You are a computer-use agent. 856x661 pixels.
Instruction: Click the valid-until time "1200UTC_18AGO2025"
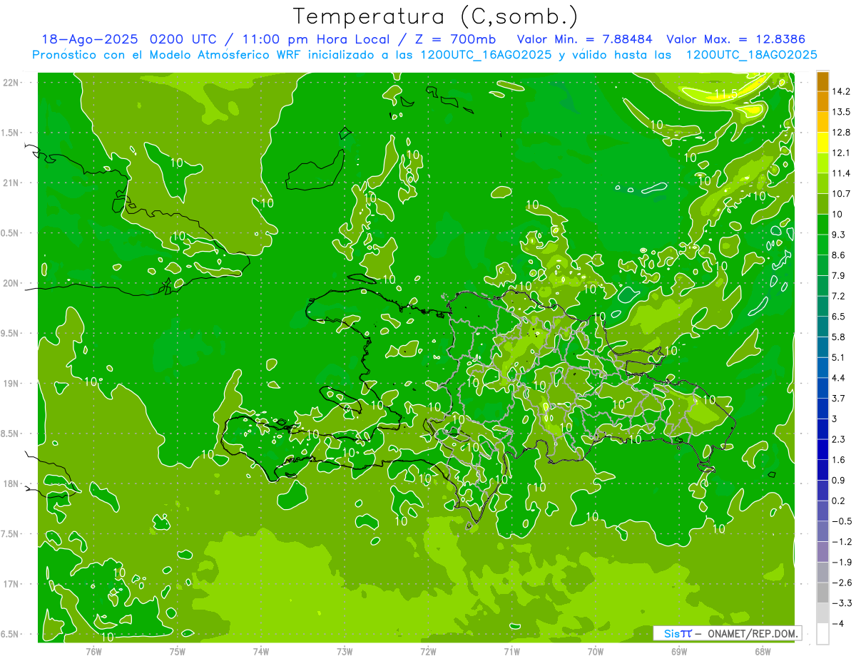751,55
